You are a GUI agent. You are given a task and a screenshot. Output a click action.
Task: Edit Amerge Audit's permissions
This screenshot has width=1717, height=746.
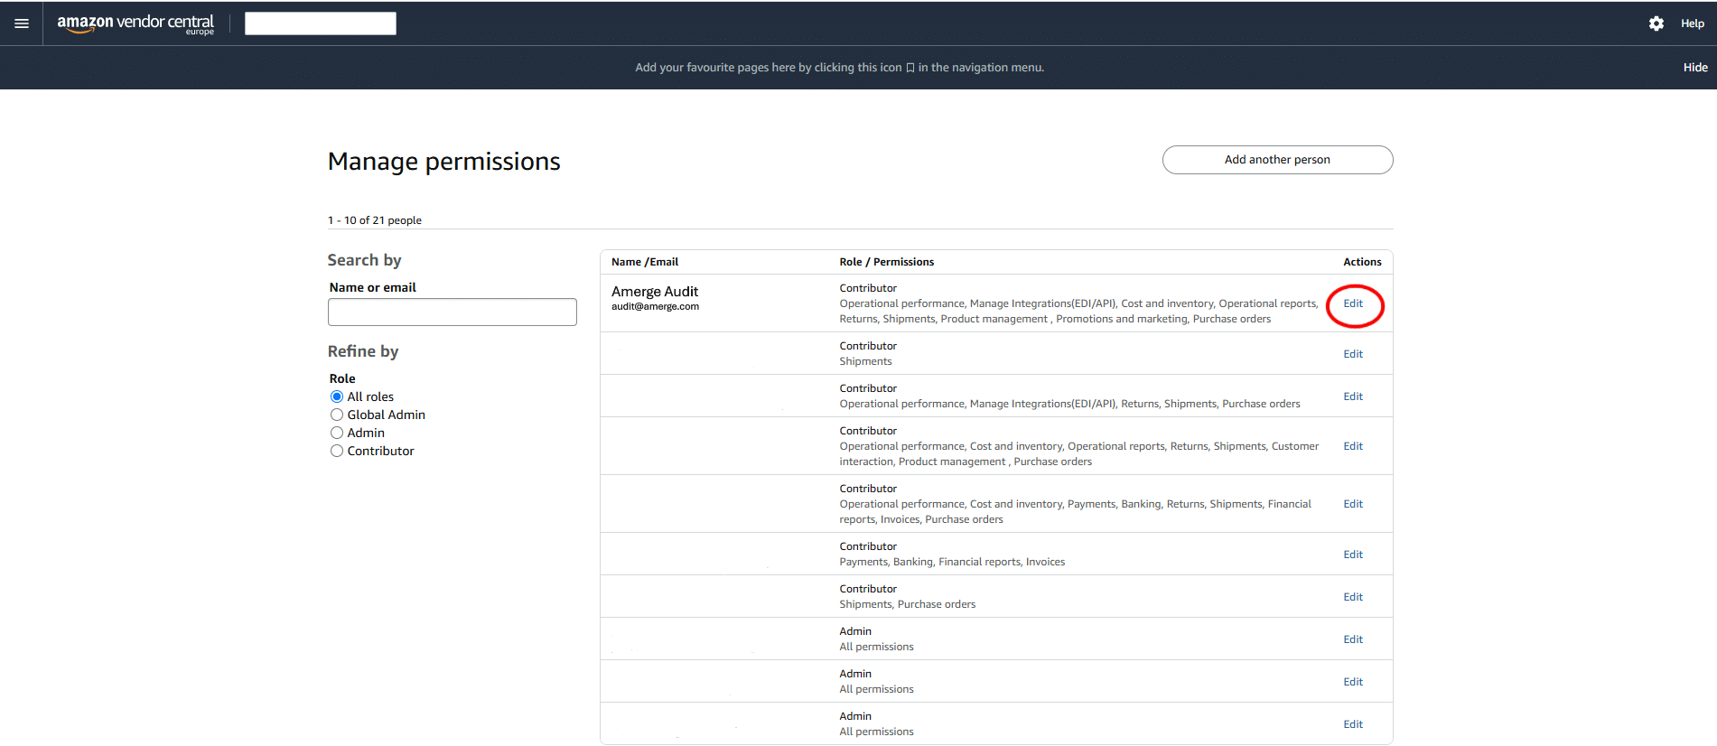pos(1352,303)
